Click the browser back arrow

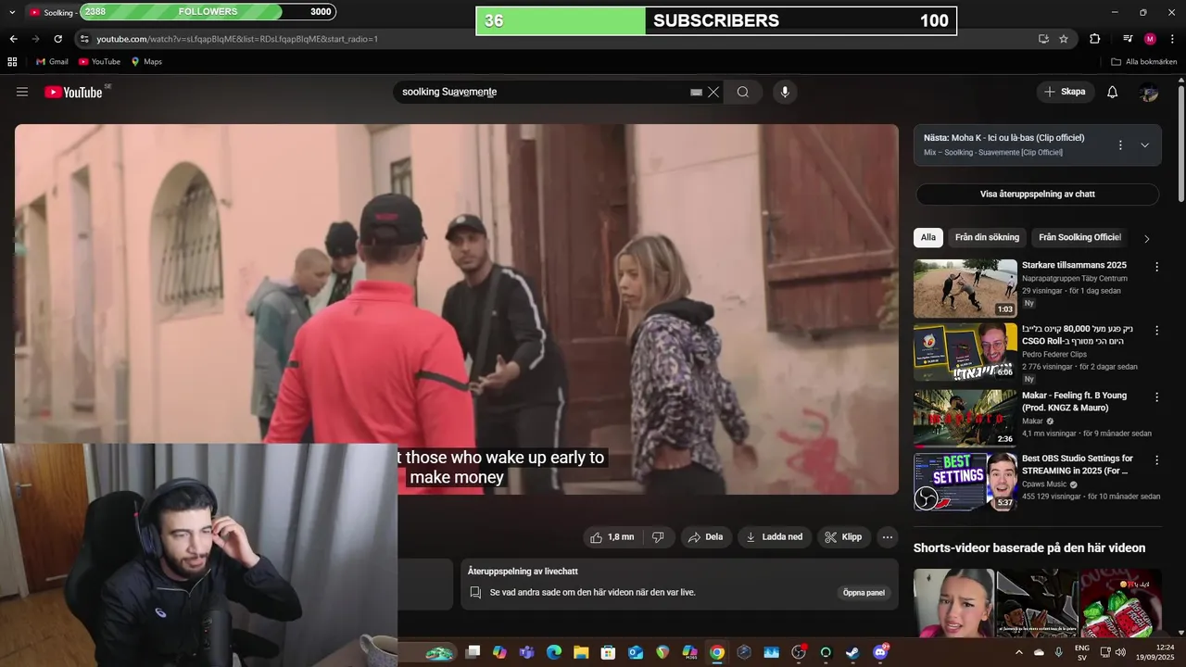tap(13, 39)
